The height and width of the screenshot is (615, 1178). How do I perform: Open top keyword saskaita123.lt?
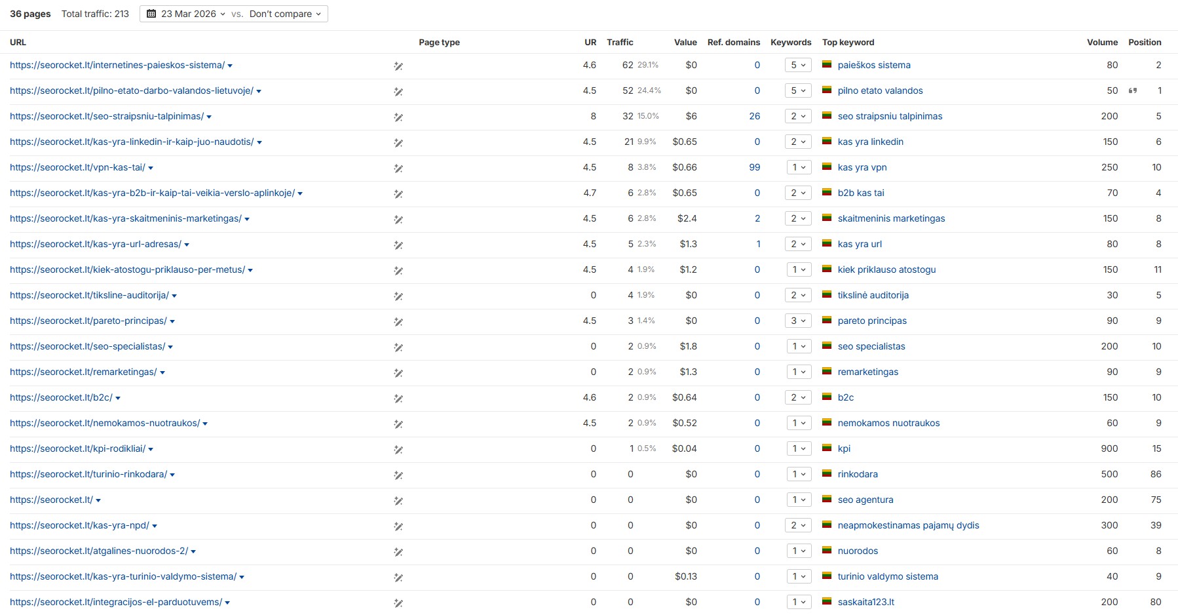pyautogui.click(x=866, y=602)
